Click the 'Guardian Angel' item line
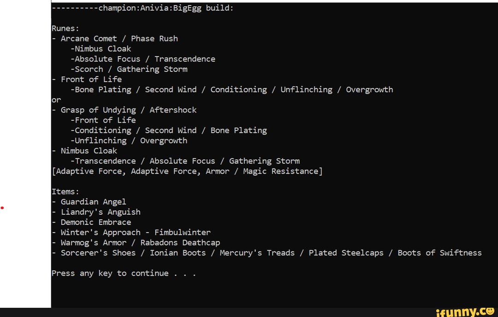Image resolution: width=498 pixels, height=317 pixels. 93,202
